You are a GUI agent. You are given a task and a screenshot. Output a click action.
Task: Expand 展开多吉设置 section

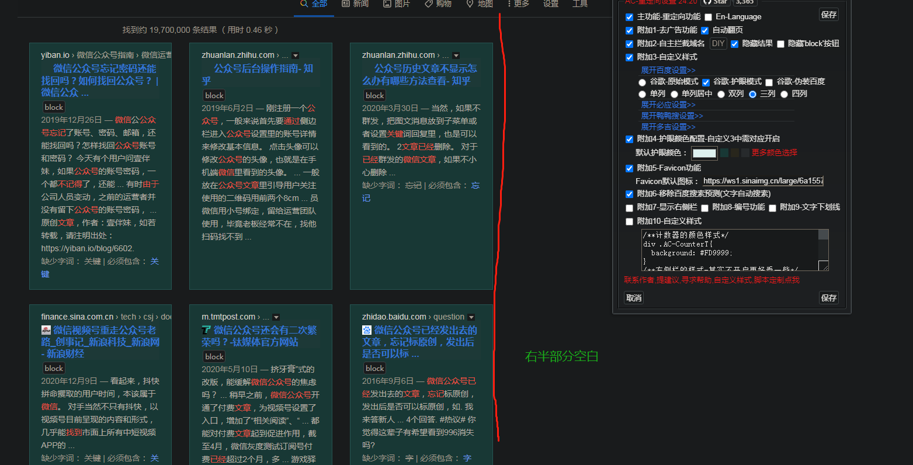tap(668, 127)
